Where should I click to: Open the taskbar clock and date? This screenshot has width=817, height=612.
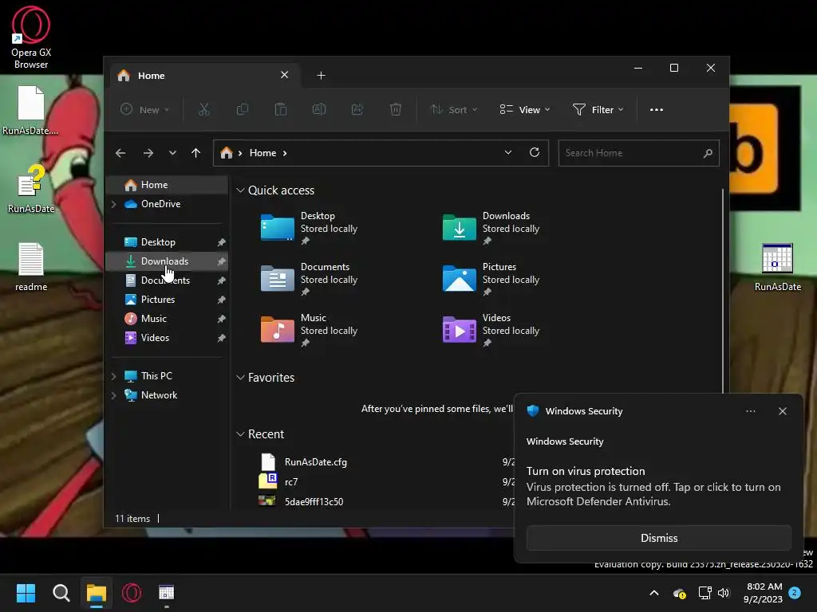tap(764, 593)
